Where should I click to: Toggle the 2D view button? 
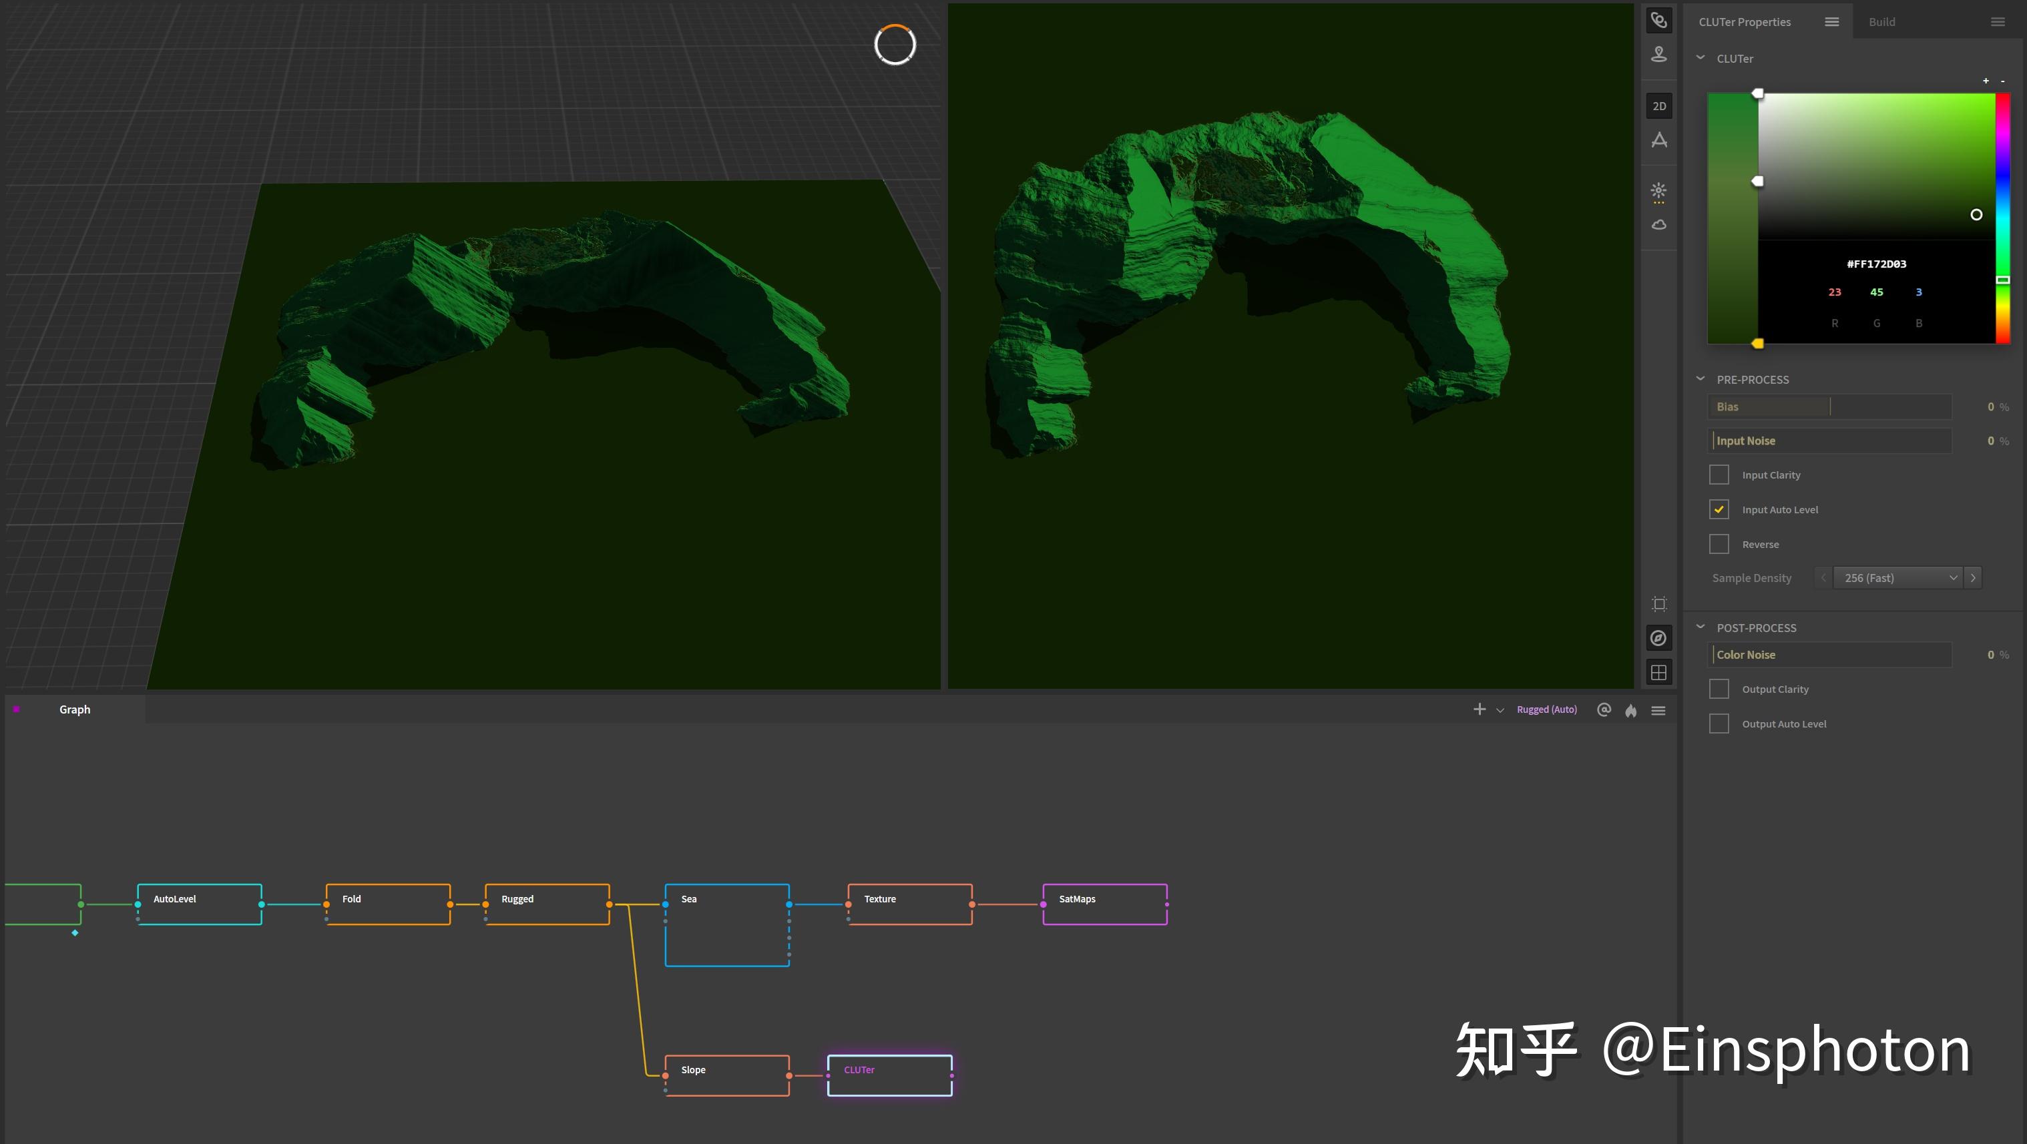(1658, 106)
